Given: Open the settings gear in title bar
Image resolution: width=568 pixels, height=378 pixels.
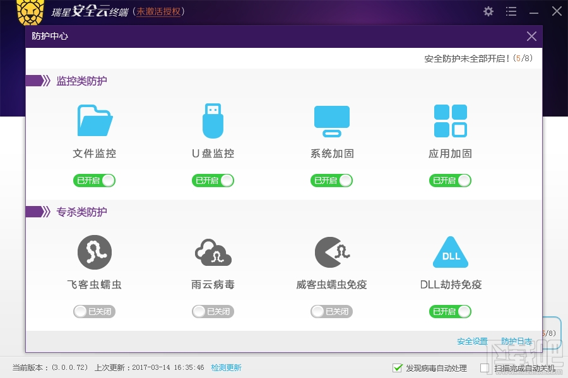Looking at the screenshot, I should point(488,11).
